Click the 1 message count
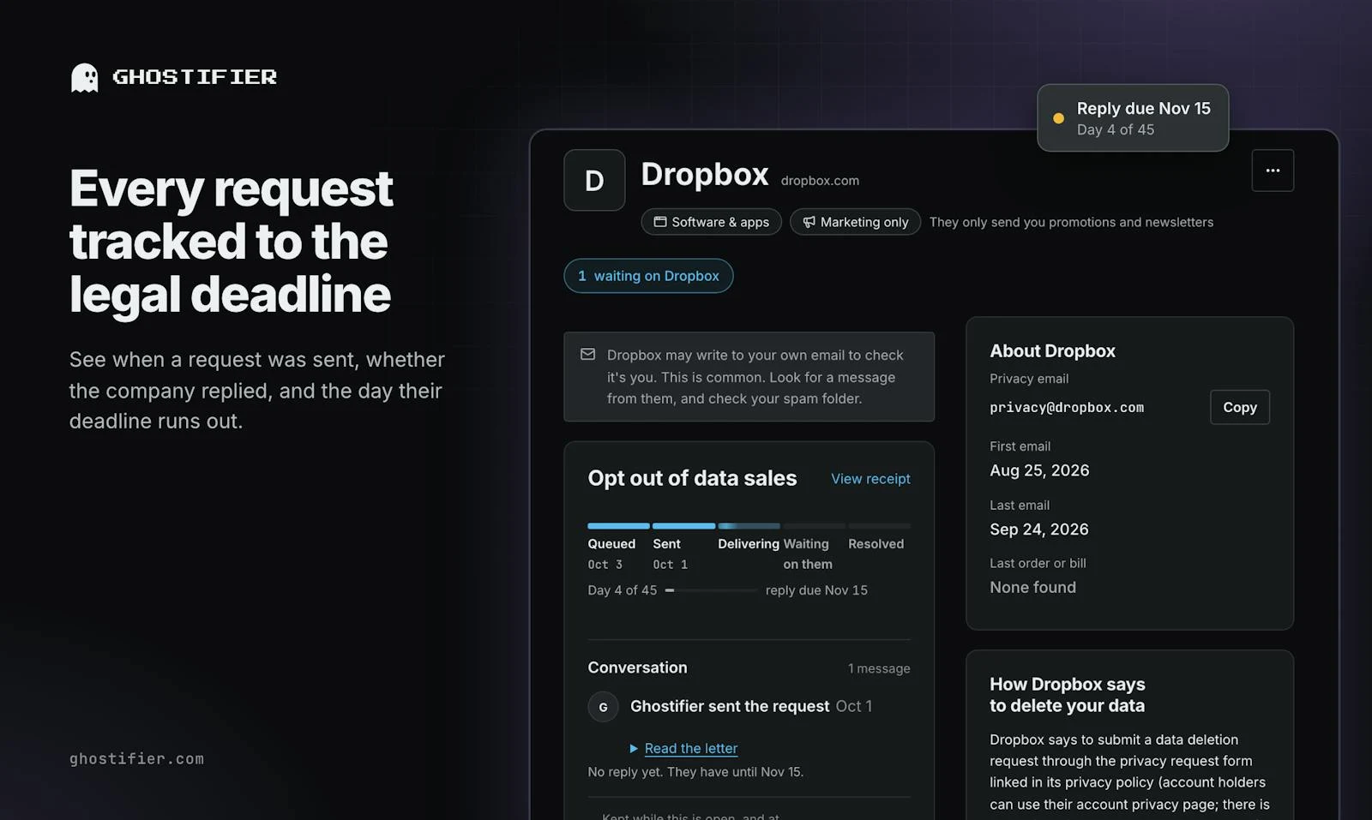 click(879, 668)
